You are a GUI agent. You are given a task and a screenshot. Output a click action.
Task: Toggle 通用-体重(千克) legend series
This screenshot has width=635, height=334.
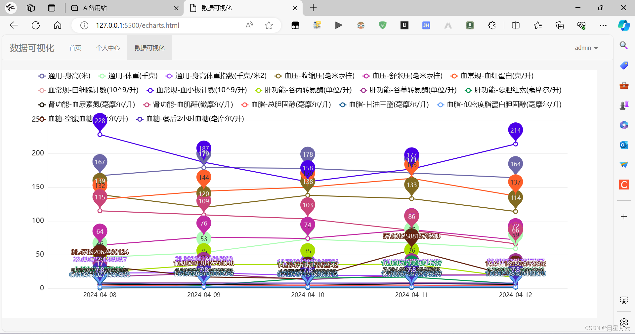(128, 76)
